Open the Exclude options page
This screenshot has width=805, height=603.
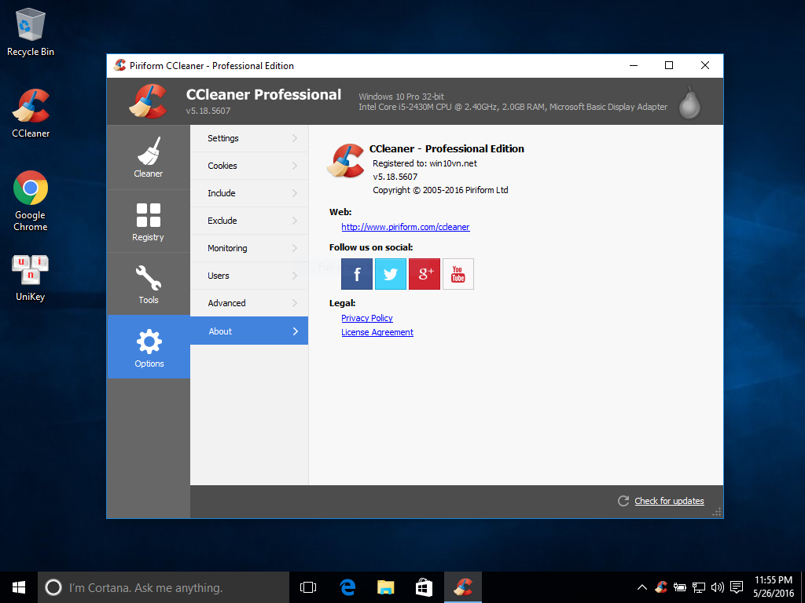click(249, 221)
